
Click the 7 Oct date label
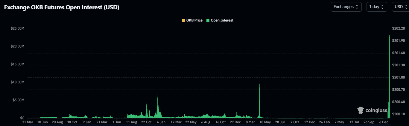[295, 122]
